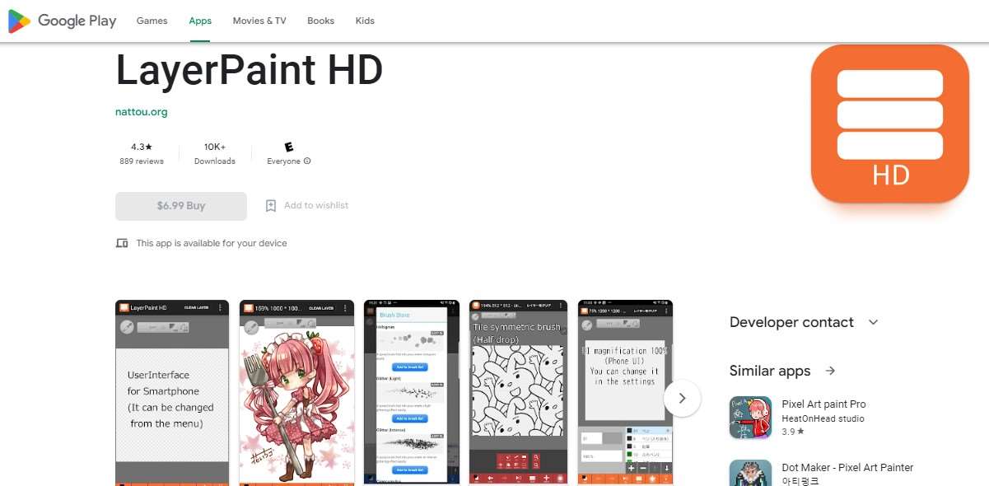This screenshot has height=486, width=989.
Task: Open the UI magnification 100% screenshot
Action: pos(625,392)
